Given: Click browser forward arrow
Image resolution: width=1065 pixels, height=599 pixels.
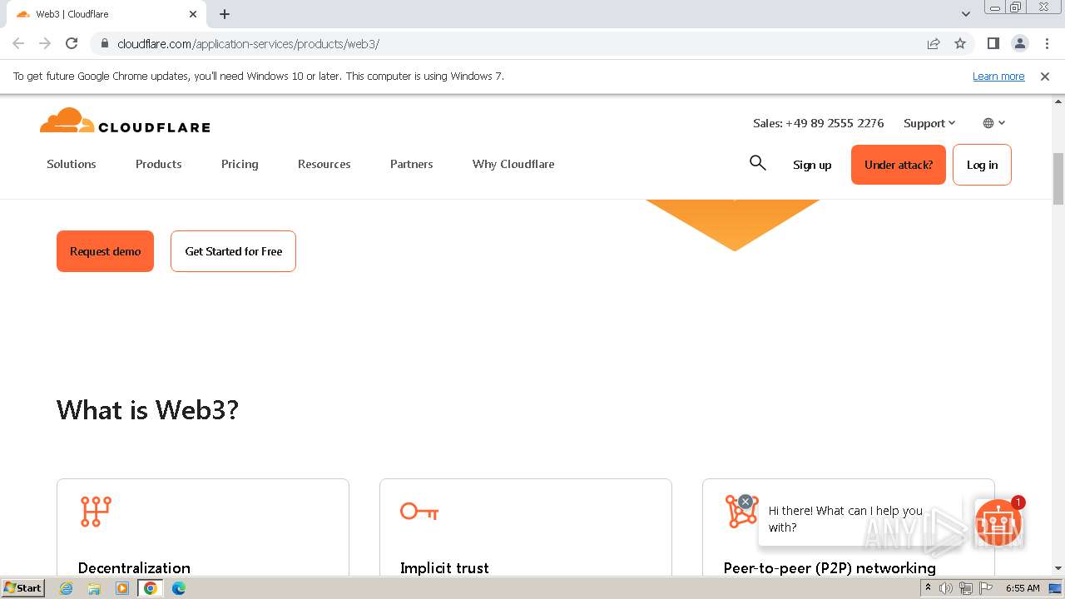Looking at the screenshot, I should 45,43.
